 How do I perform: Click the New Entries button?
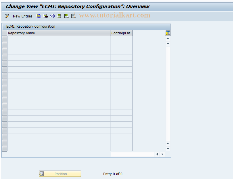[x=23, y=16]
